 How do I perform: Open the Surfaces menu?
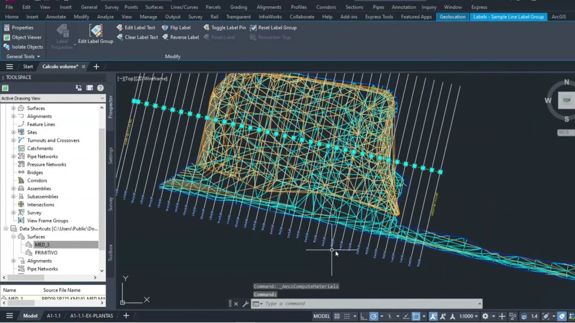tap(154, 7)
